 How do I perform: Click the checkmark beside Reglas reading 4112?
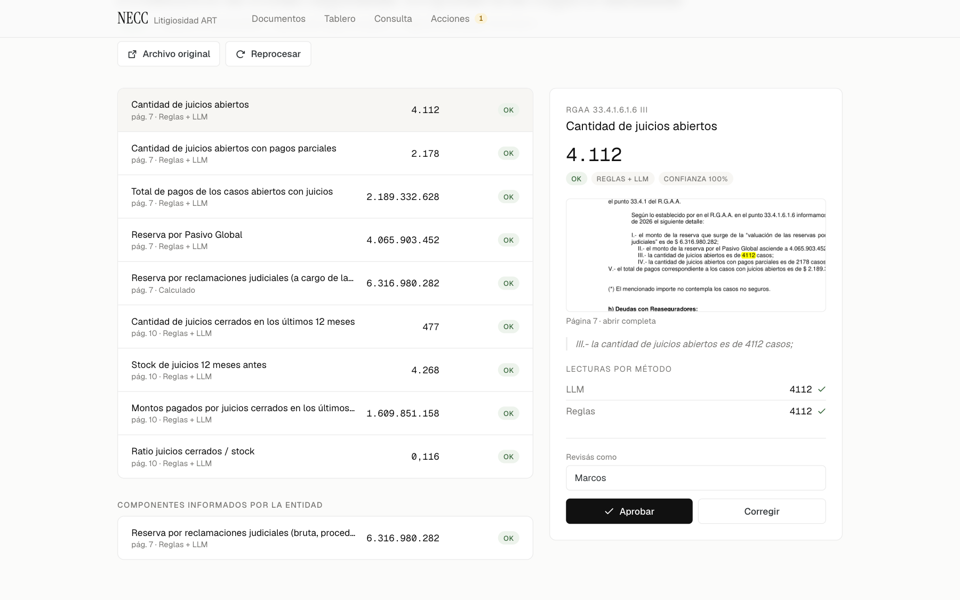click(821, 411)
